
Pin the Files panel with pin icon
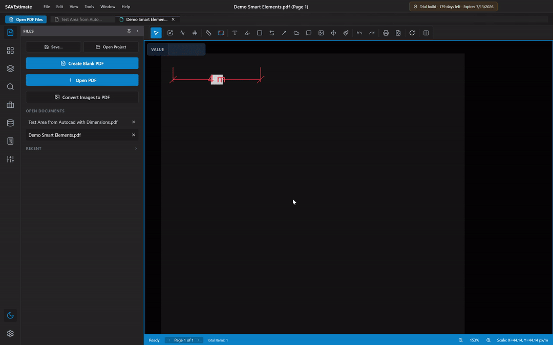[129, 31]
